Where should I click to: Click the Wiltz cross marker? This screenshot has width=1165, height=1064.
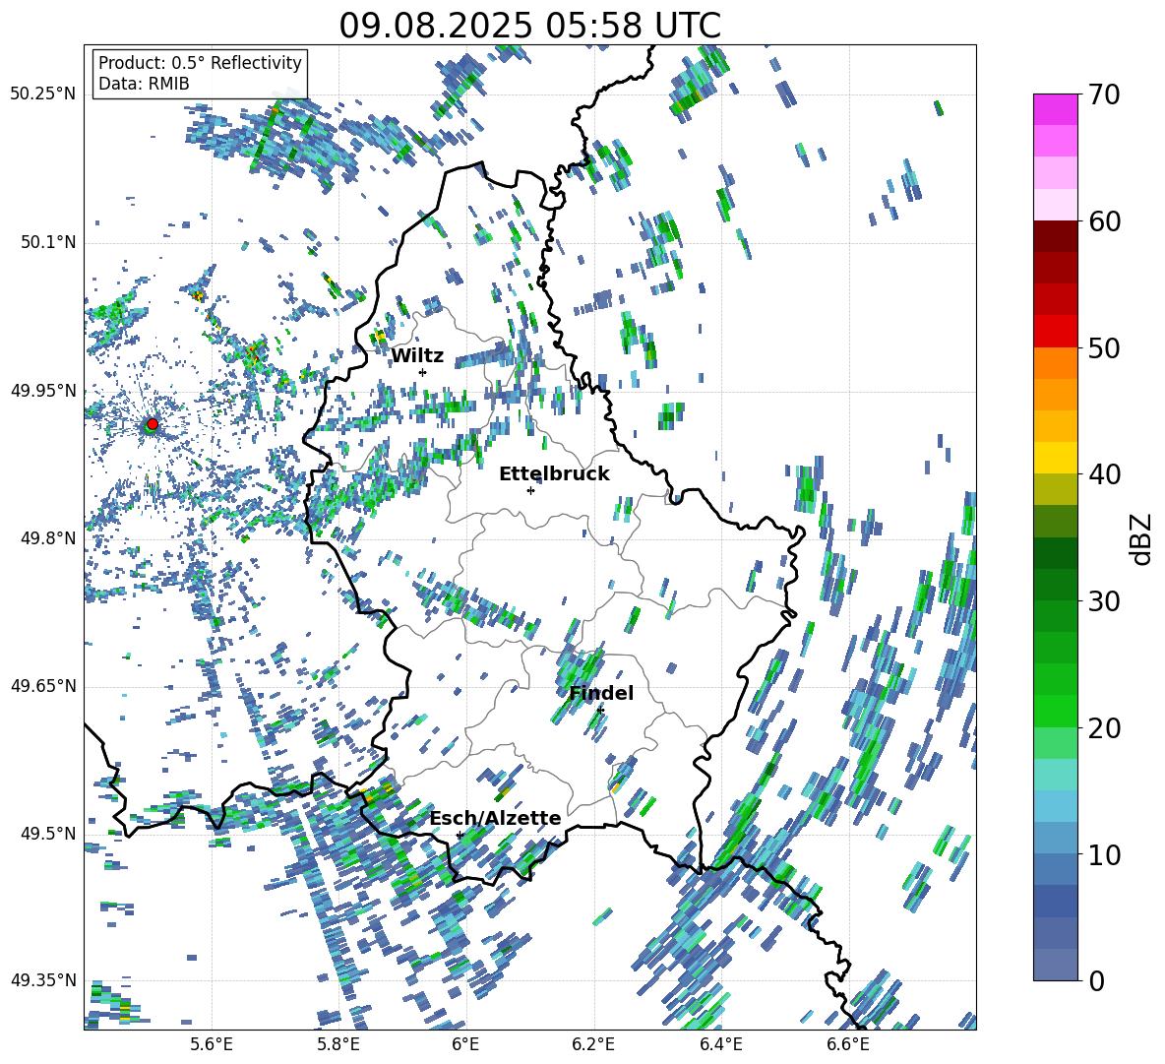click(x=423, y=372)
